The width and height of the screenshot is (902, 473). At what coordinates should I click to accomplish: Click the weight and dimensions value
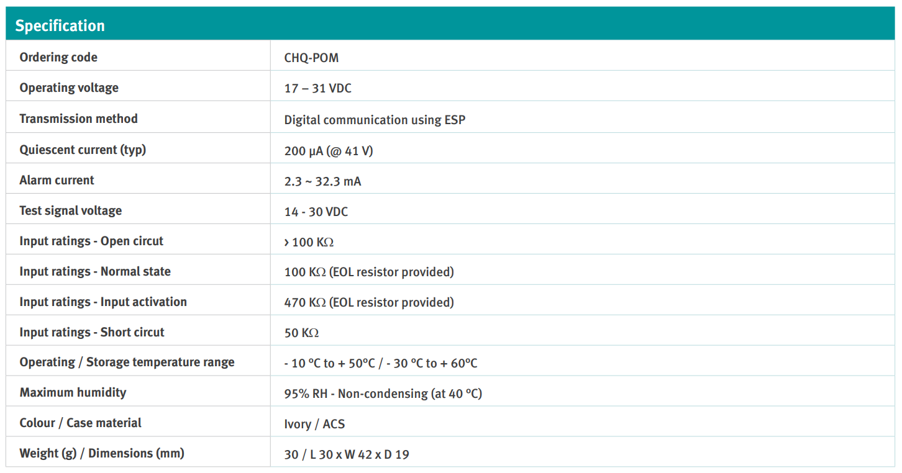coord(347,454)
